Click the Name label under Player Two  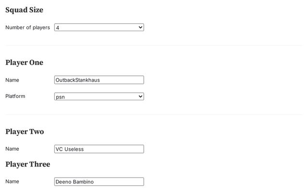(x=12, y=149)
